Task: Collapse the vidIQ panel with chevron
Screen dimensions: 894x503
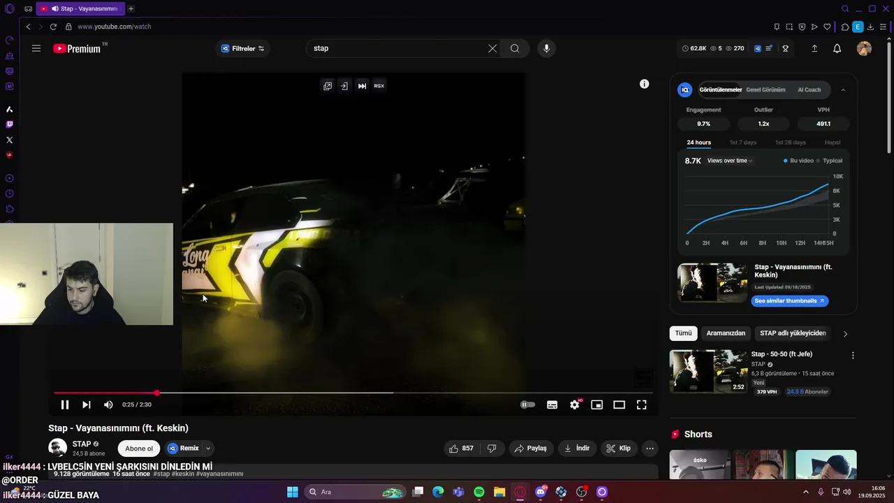Action: (843, 89)
